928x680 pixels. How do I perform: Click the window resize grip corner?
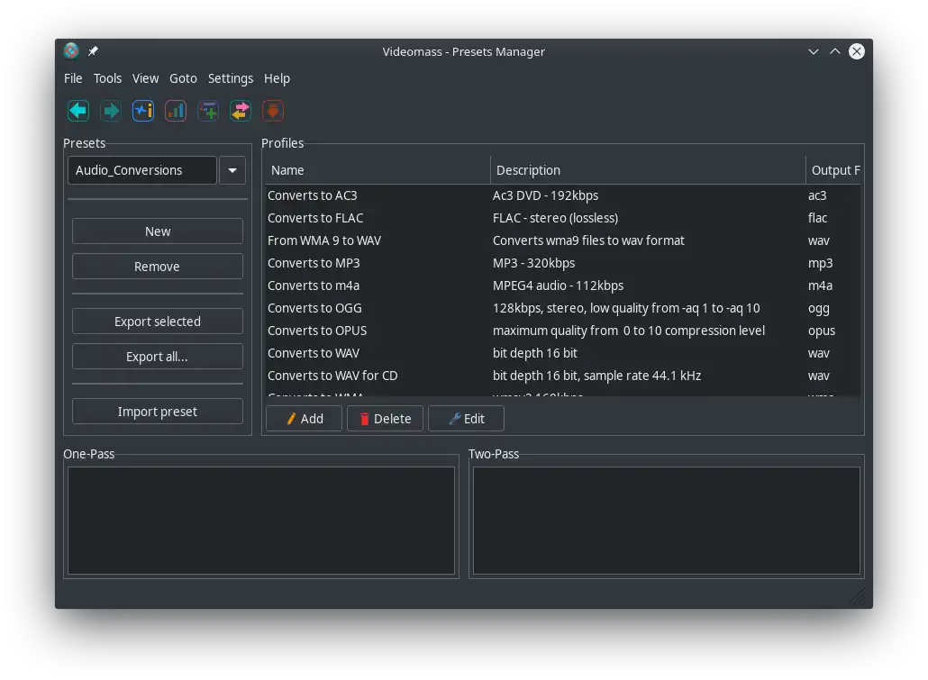click(860, 598)
